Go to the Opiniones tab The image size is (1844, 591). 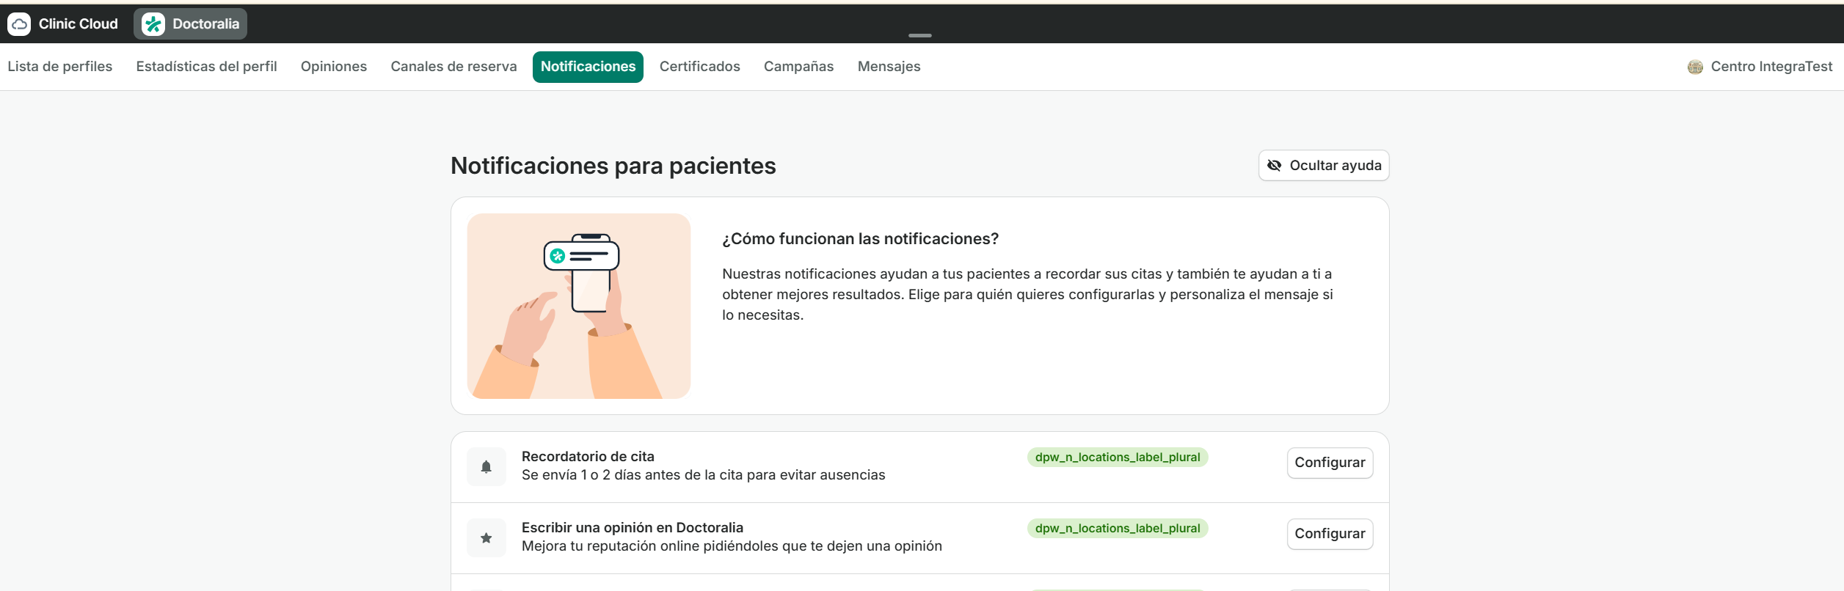pyautogui.click(x=334, y=67)
